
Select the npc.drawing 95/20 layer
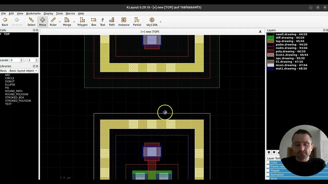click(x=290, y=58)
